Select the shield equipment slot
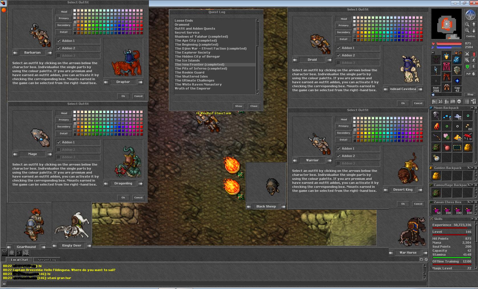 point(457,70)
